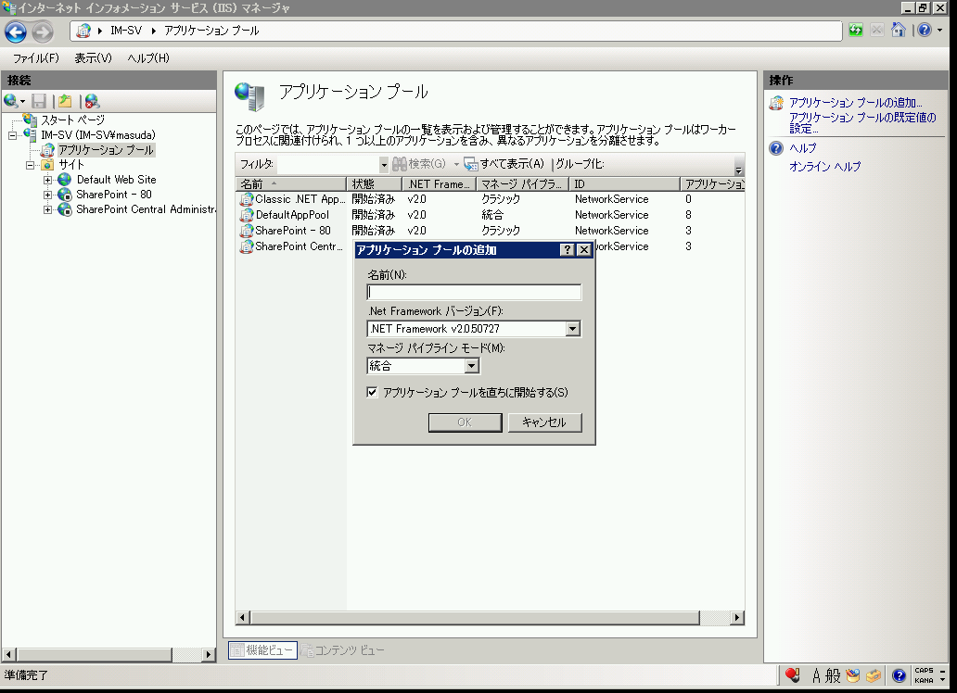The width and height of the screenshot is (957, 693).
Task: Click the save icon in connections toolbar
Action: [x=39, y=101]
